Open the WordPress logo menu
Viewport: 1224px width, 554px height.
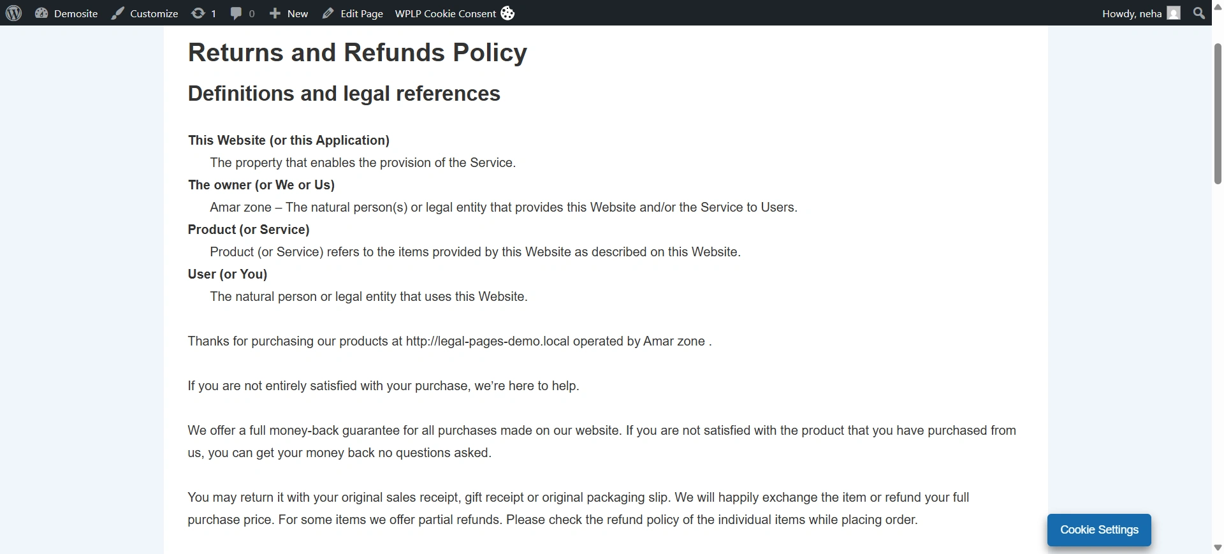click(13, 13)
